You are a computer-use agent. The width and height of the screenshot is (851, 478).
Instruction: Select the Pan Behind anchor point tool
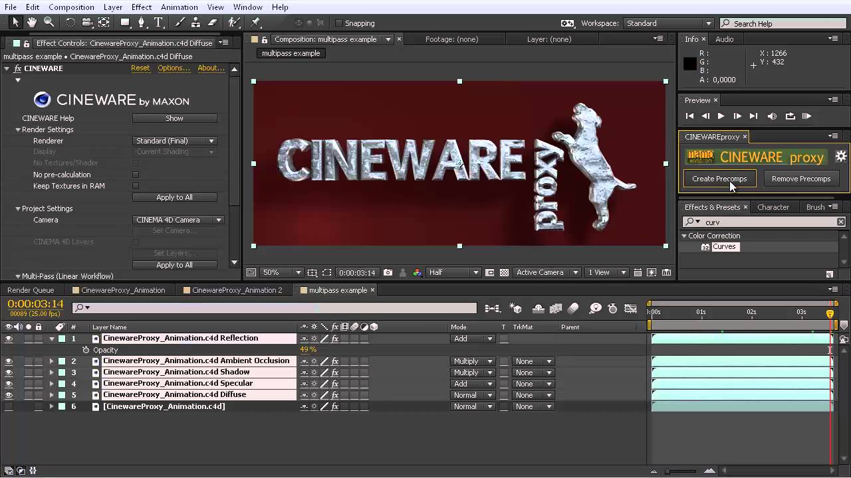(104, 23)
